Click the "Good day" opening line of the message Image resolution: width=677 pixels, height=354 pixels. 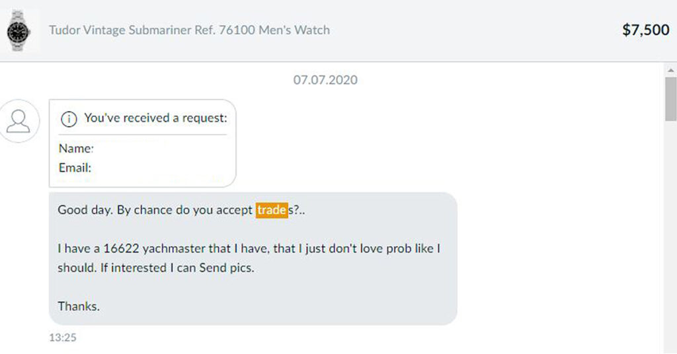[x=181, y=210]
